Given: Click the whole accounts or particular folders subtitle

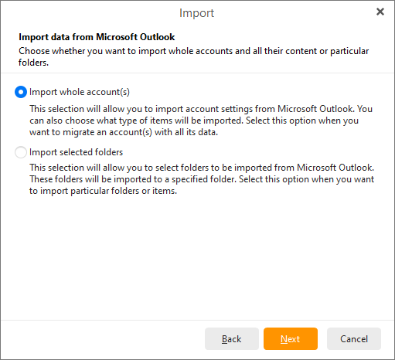Looking at the screenshot, I should (x=193, y=56).
